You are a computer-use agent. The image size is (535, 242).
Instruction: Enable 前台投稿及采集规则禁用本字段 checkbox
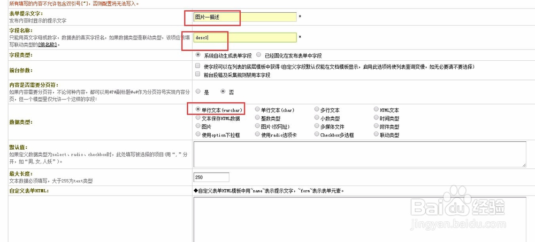[x=197, y=75]
